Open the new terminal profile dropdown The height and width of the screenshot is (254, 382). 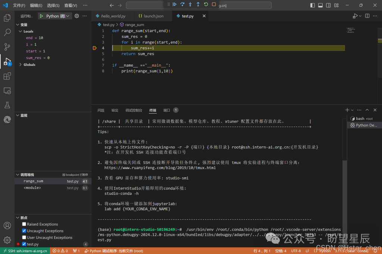pos(352,110)
